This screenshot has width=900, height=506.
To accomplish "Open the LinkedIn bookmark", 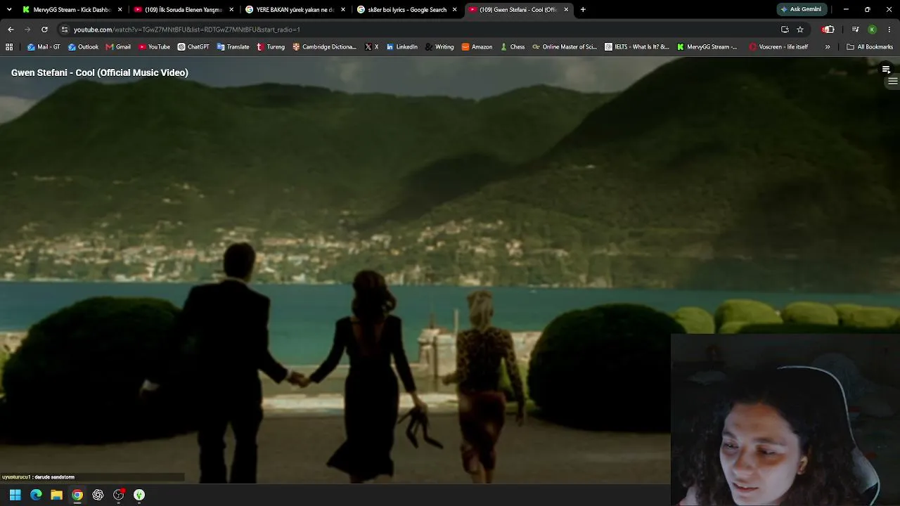I will tap(401, 47).
